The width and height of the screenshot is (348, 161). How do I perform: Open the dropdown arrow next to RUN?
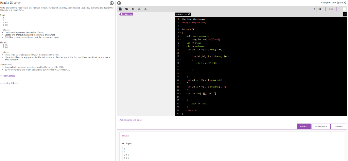[x=338, y=9]
